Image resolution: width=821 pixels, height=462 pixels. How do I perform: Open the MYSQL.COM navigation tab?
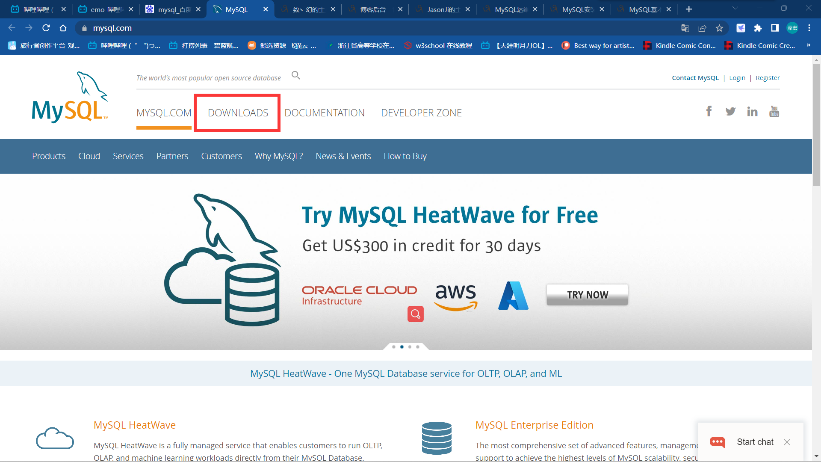164,113
